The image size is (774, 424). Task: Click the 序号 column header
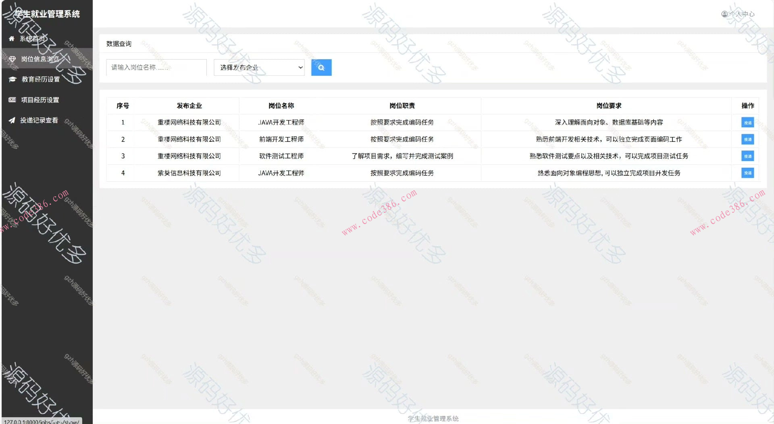point(123,106)
